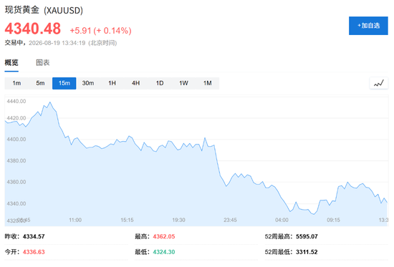The image size is (394, 267).
Task: Click the 4340.00 y-axis label
Action: click(x=16, y=203)
